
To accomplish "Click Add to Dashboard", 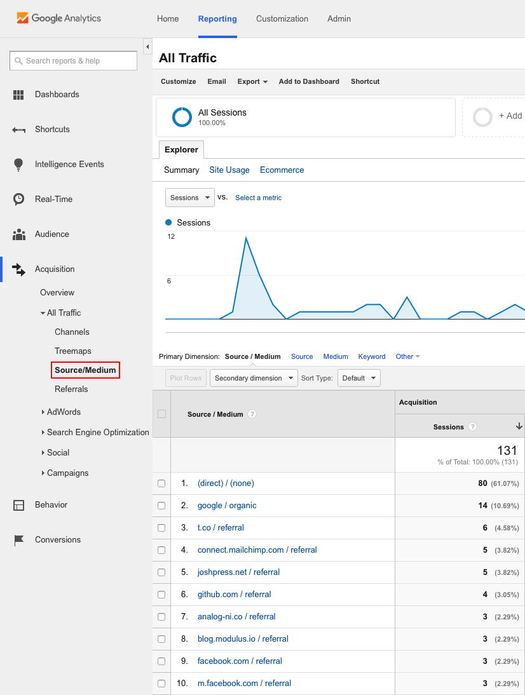I will [309, 81].
